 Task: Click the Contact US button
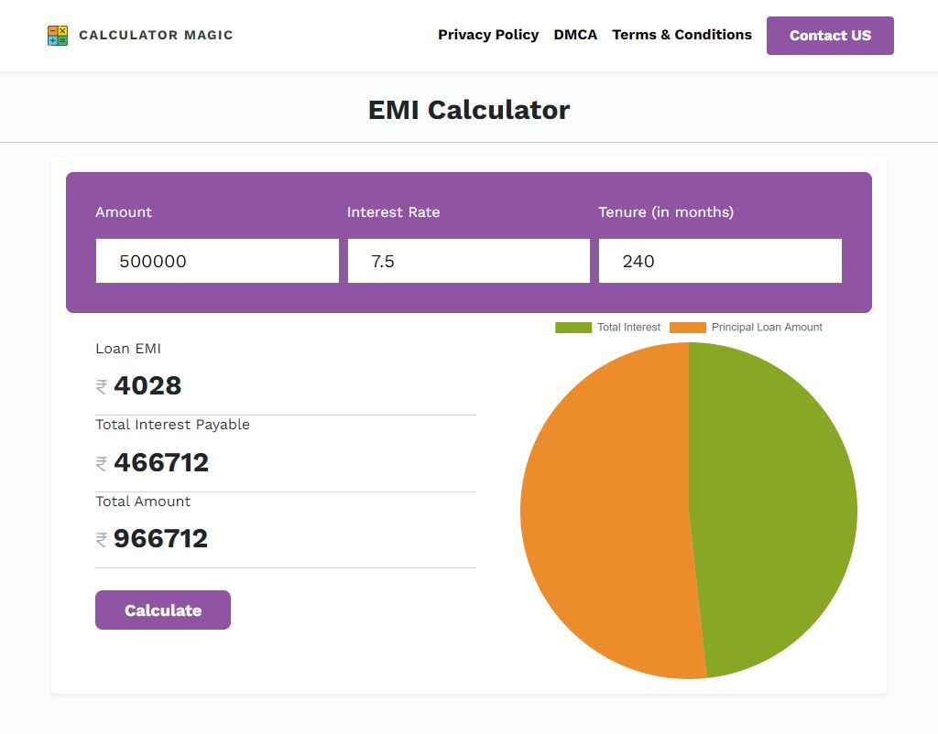pos(830,36)
